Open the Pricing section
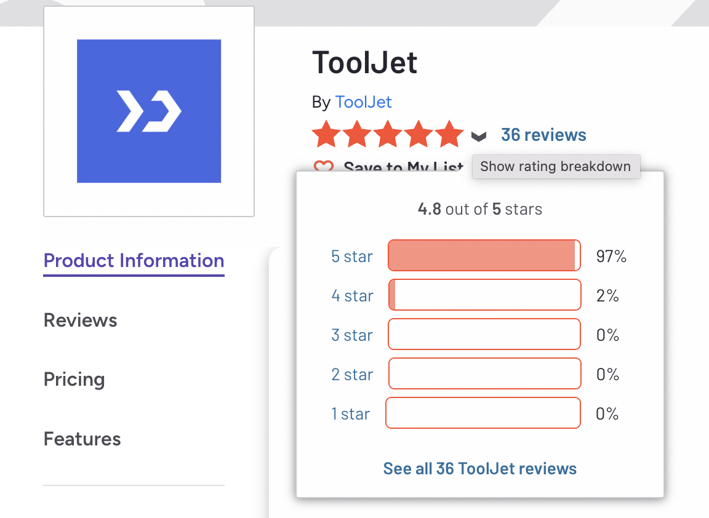 tap(74, 380)
